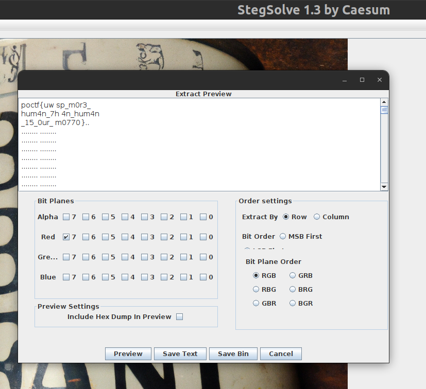Check the Red 4 bit plane checkbox
Image resolution: width=426 pixels, height=389 pixels.
point(125,237)
